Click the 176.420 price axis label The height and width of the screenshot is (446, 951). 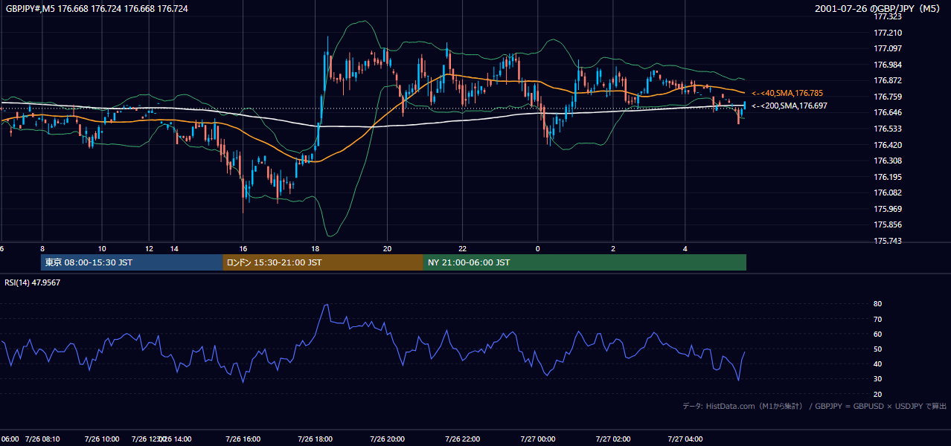pos(887,145)
